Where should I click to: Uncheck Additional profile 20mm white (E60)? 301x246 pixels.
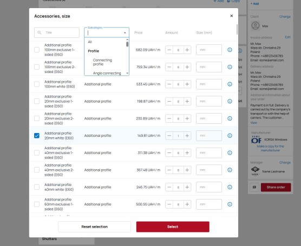[37, 136]
